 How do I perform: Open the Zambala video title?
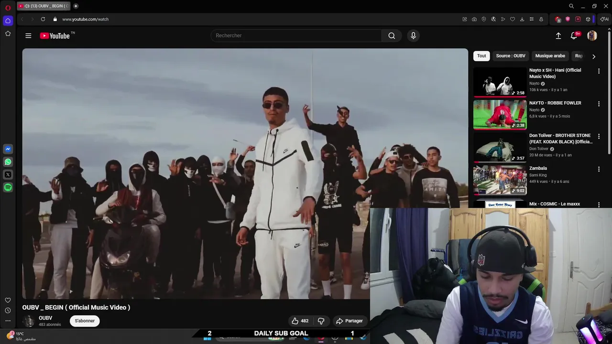538,168
